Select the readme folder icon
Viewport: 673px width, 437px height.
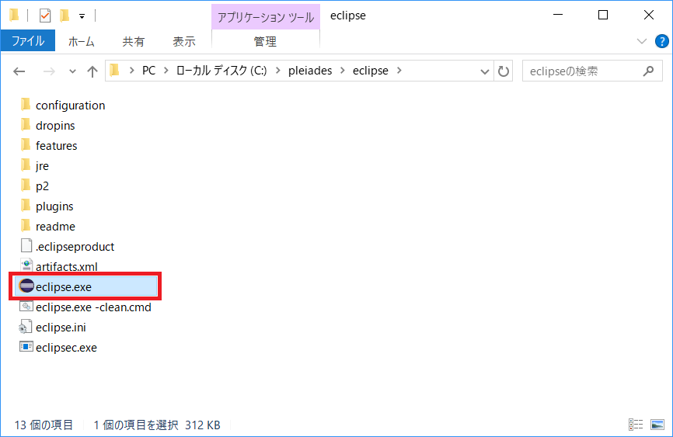pyautogui.click(x=26, y=226)
